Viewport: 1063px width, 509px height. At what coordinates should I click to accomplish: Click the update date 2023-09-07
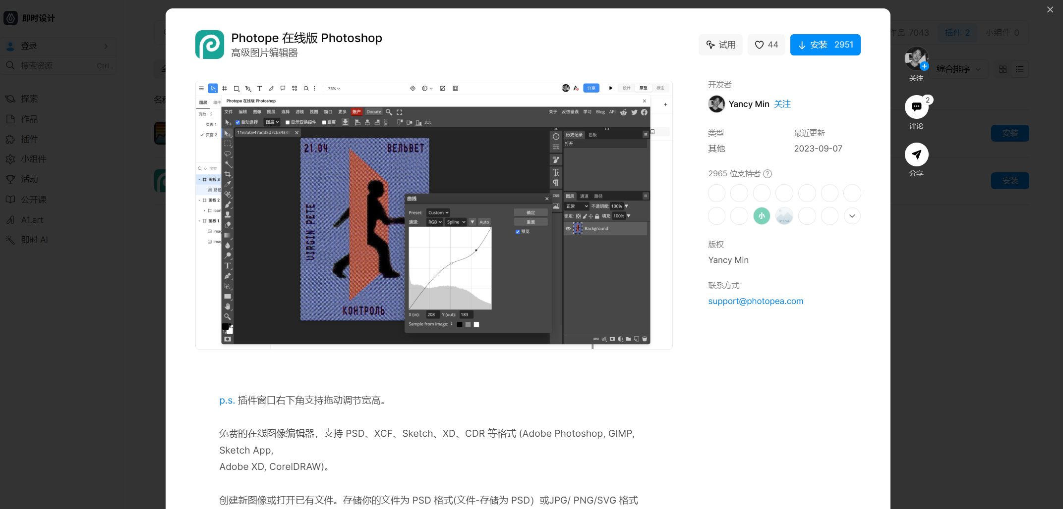click(x=818, y=149)
